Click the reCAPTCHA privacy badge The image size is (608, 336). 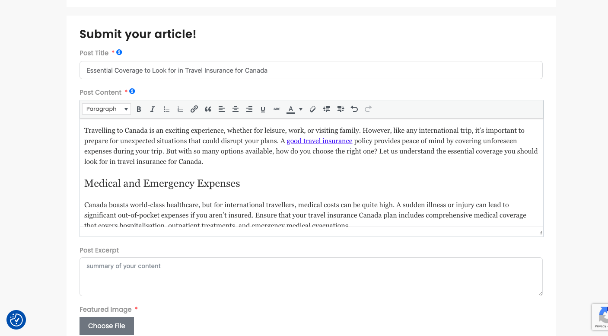(x=600, y=317)
